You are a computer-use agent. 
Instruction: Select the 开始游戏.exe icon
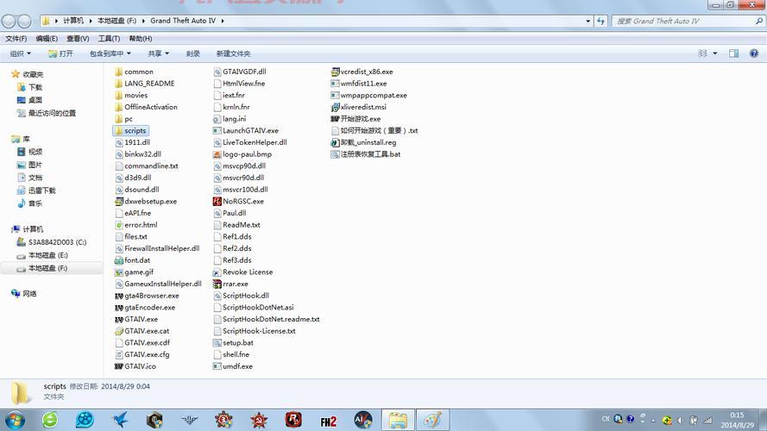(x=335, y=119)
